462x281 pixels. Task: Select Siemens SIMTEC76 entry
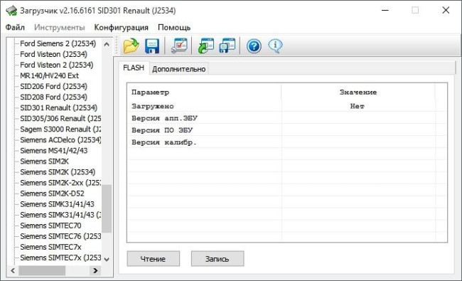click(x=60, y=236)
